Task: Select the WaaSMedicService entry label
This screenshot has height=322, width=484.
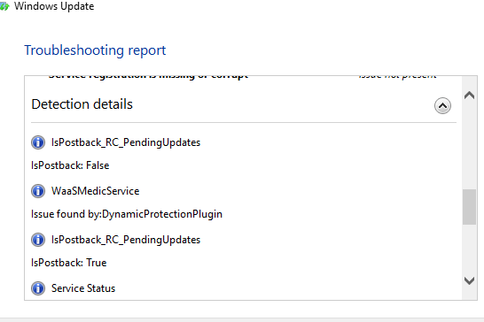Action: point(96,191)
